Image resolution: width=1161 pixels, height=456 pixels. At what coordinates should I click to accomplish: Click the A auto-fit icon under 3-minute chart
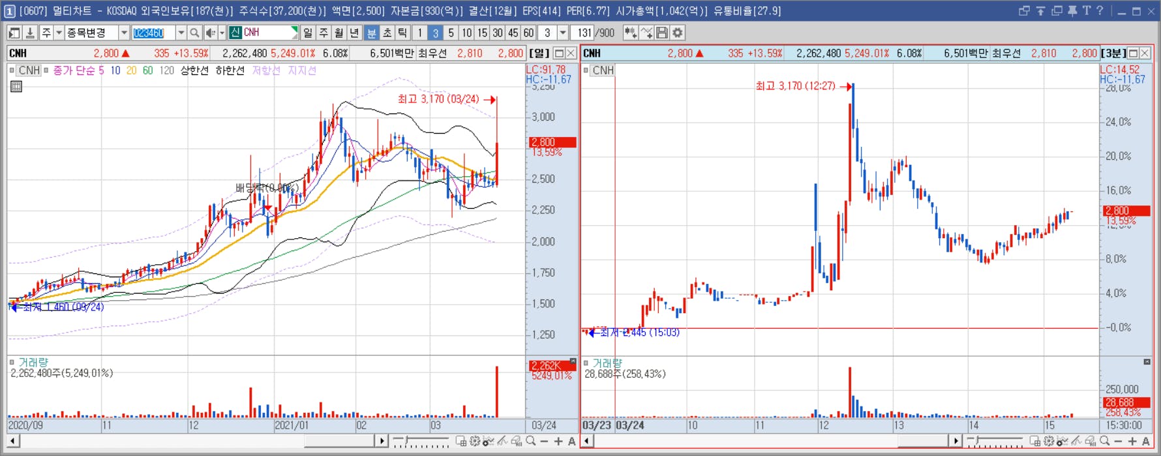point(1146,442)
